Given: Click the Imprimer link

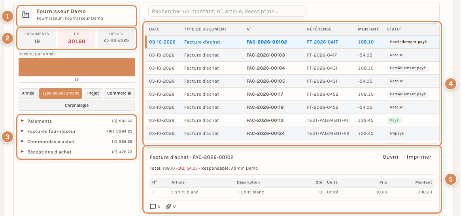Looking at the screenshot, I should [419, 157].
